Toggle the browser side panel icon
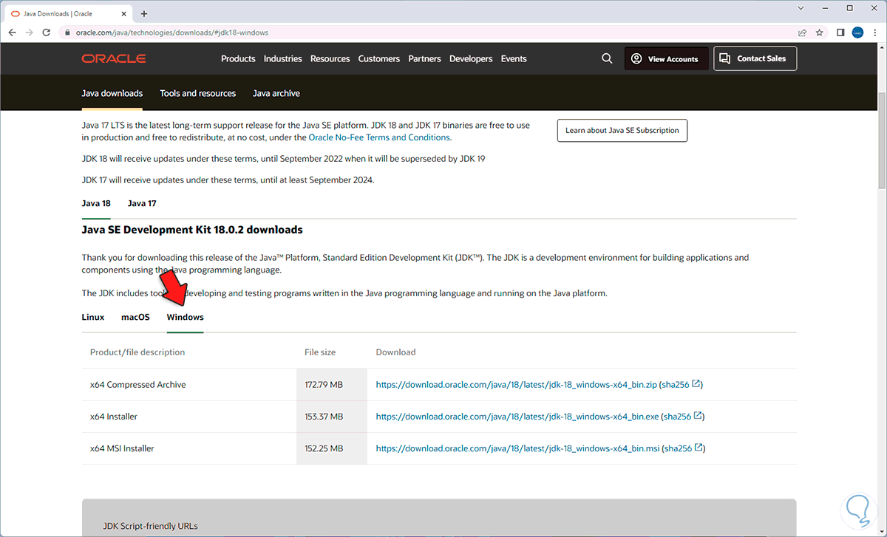Image resolution: width=887 pixels, height=537 pixels. pos(840,33)
